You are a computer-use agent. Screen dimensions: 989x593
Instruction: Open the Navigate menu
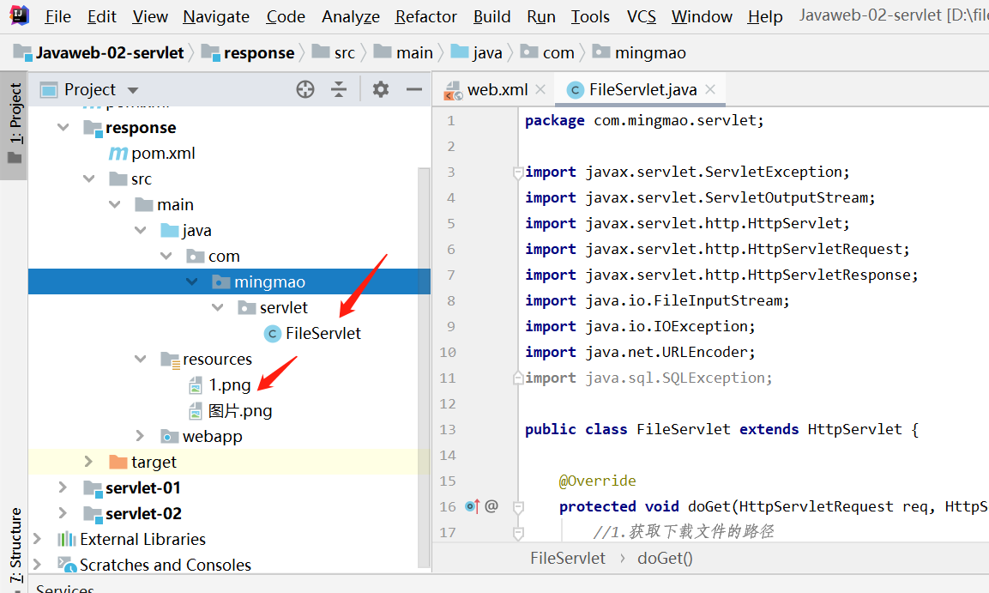(x=215, y=16)
